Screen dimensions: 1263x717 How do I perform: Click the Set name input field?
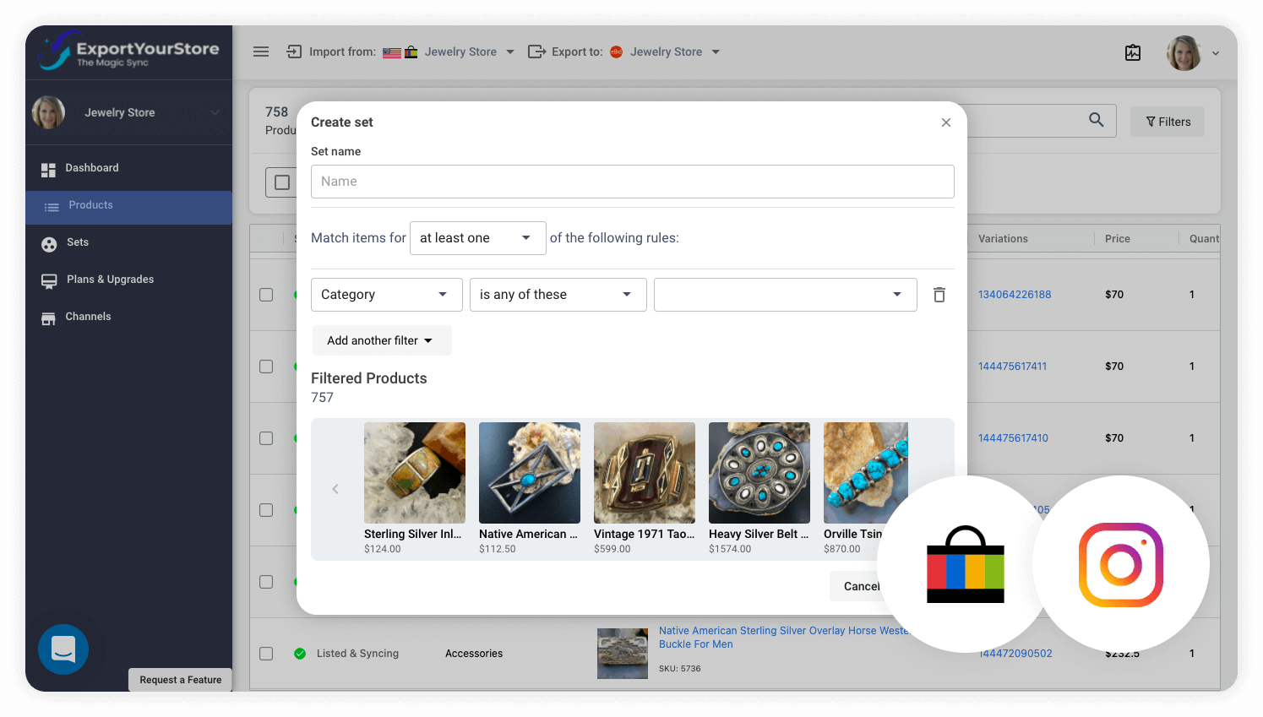coord(632,181)
